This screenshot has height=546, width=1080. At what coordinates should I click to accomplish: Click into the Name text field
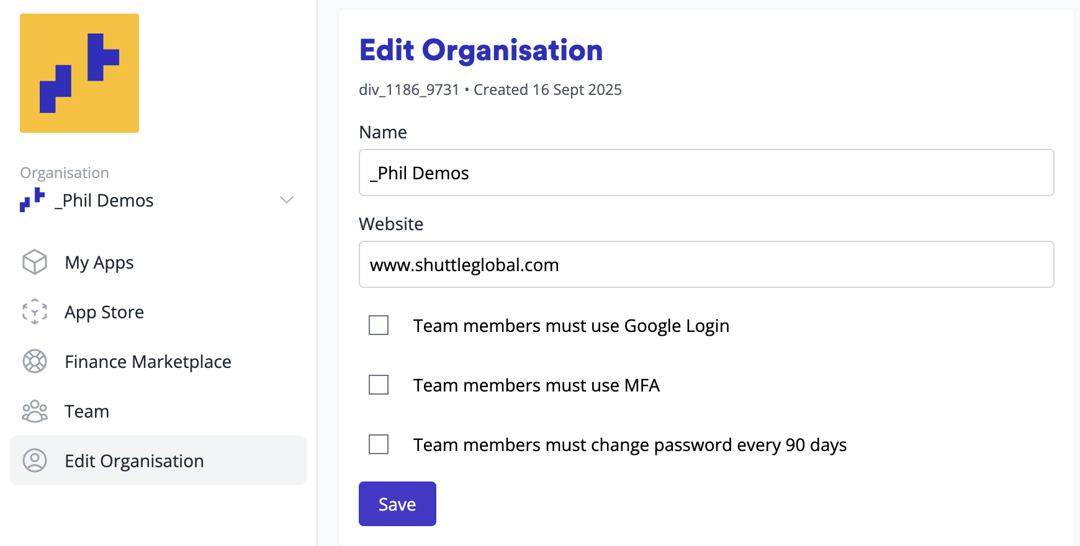[706, 172]
